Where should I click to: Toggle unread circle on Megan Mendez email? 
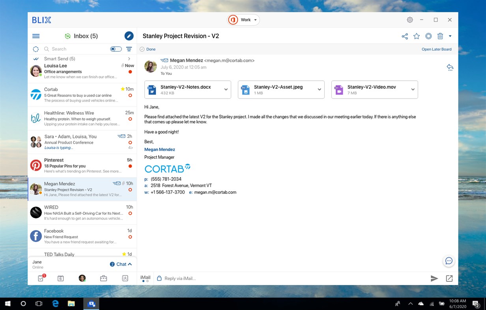(130, 190)
